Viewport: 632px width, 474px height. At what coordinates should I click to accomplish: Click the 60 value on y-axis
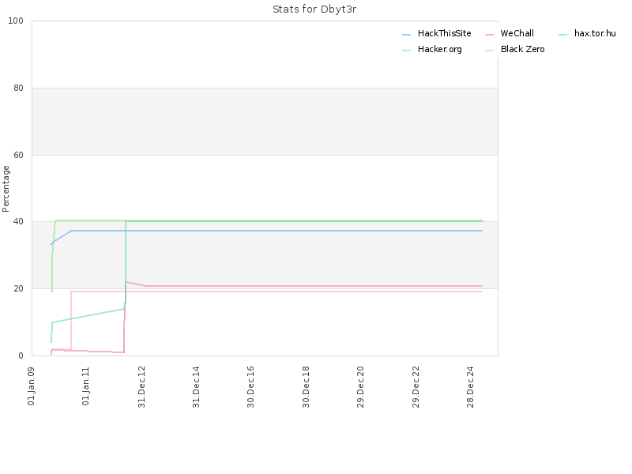(18, 155)
